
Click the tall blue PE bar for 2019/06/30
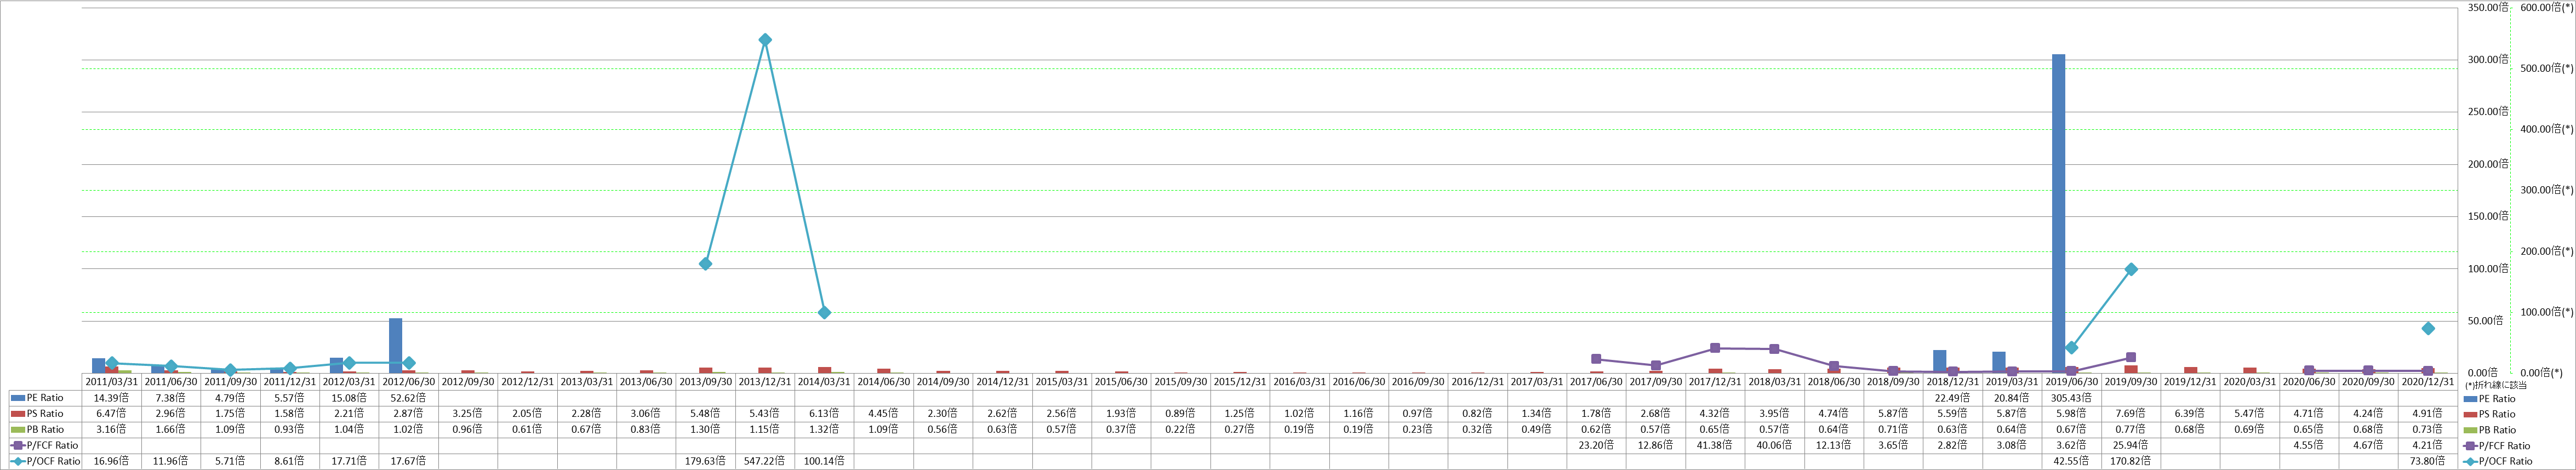tap(2059, 214)
